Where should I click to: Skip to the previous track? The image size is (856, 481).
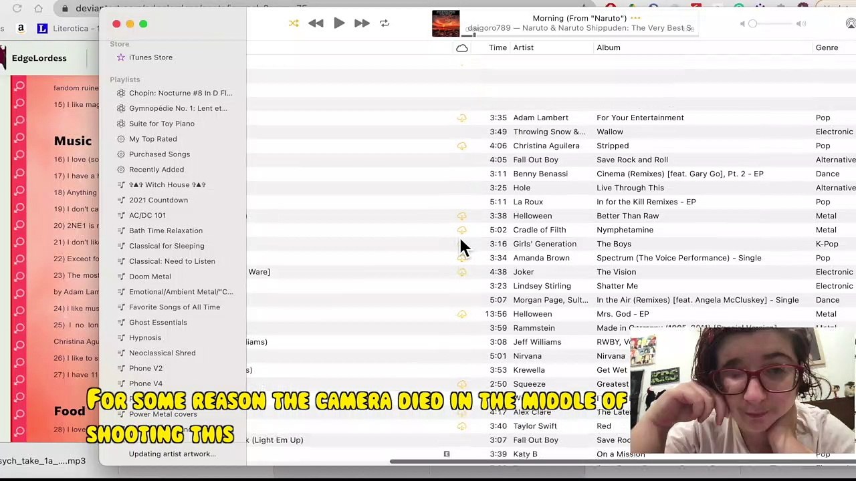coord(316,23)
